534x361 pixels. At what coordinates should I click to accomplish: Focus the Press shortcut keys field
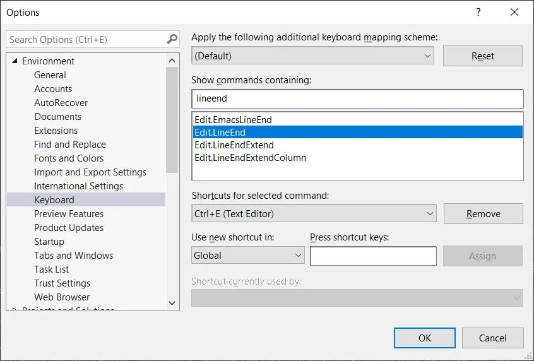373,256
